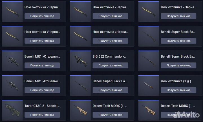Click Получить пин-код under Нож охотника (1 д.)
The image size is (203, 122).
click(x=178, y=90)
